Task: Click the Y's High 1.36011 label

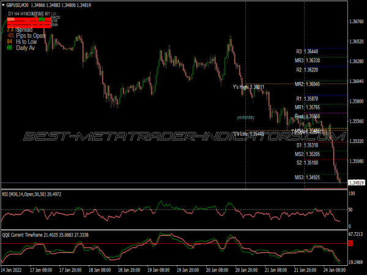Action: (248, 87)
